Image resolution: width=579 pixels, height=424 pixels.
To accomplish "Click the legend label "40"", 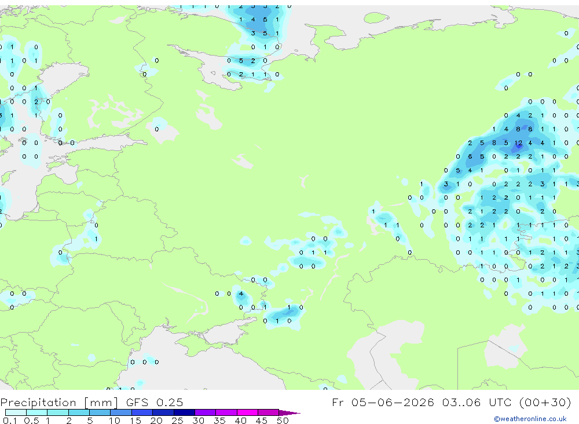I will 240,421.
